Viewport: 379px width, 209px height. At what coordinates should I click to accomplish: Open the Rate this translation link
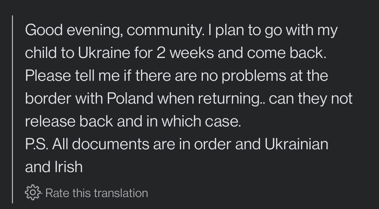coord(97,193)
